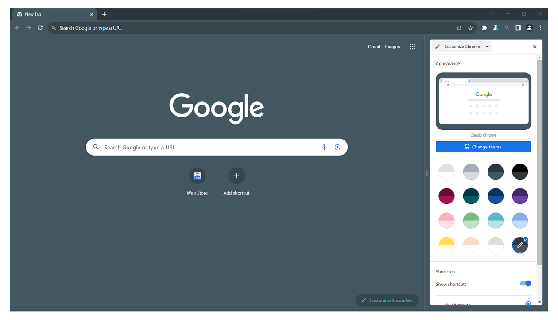Choose the purple color swatch
Screen dimensions: 558x320
point(520,196)
